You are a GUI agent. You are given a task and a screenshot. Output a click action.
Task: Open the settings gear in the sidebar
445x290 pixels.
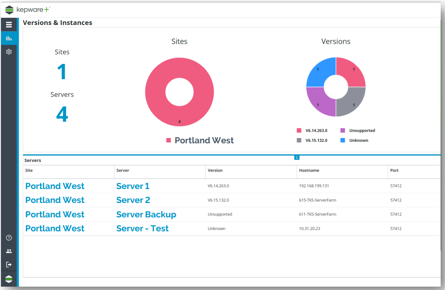coord(9,51)
